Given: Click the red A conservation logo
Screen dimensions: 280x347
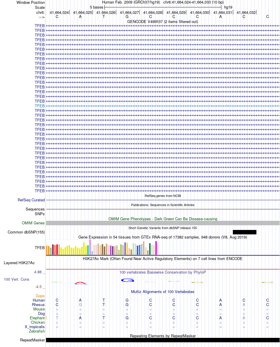Looking at the screenshot, I should [80, 283].
